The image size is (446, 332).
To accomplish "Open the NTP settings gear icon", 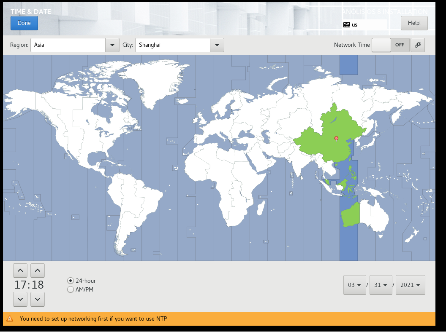I will tap(418, 45).
